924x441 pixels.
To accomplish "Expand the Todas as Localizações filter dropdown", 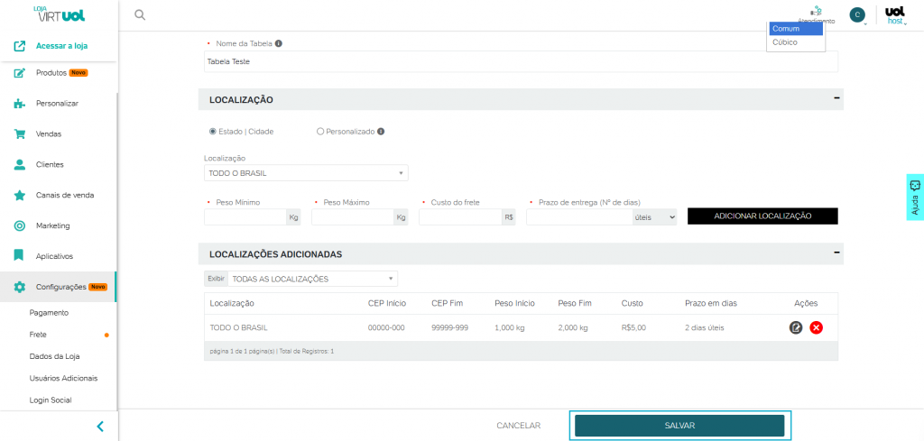I will pos(312,279).
